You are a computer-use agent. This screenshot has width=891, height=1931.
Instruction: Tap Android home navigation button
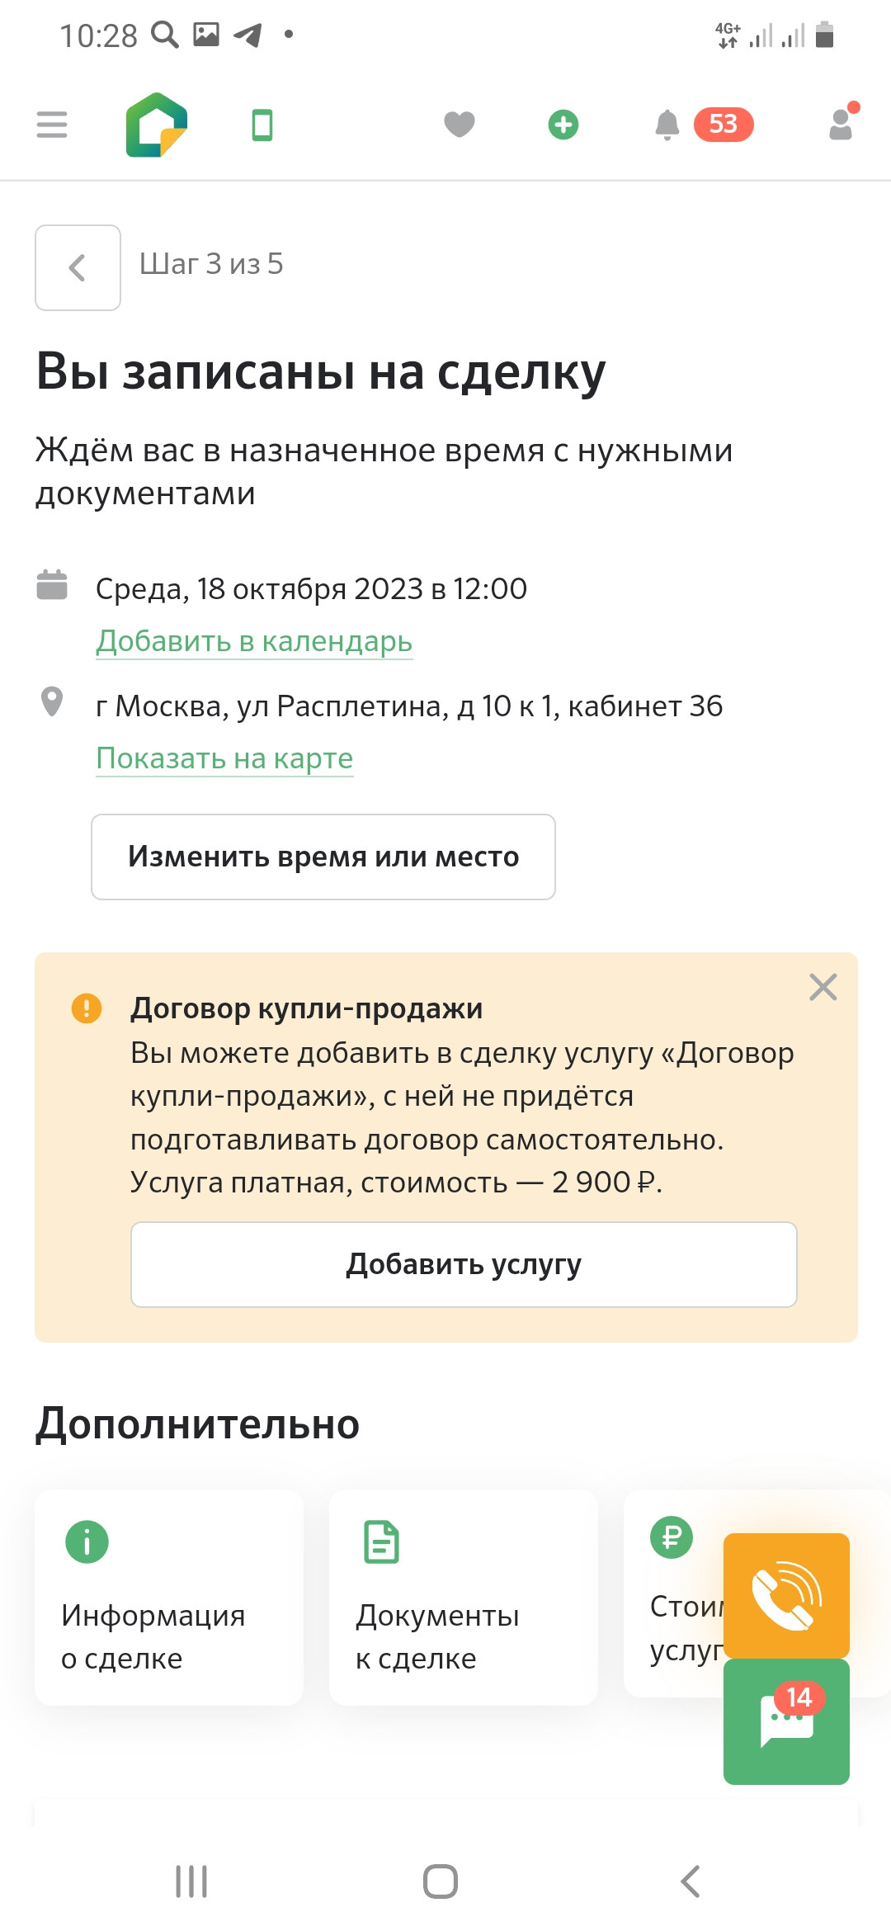pyautogui.click(x=441, y=1881)
